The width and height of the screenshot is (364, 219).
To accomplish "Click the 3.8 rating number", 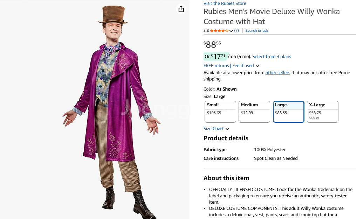I will [206, 31].
